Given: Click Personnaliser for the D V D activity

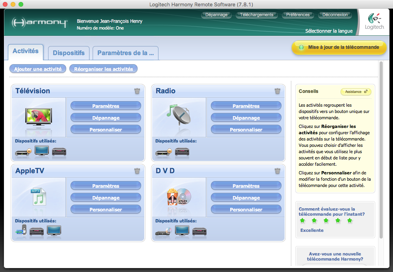Looking at the screenshot, I should pos(246,209).
